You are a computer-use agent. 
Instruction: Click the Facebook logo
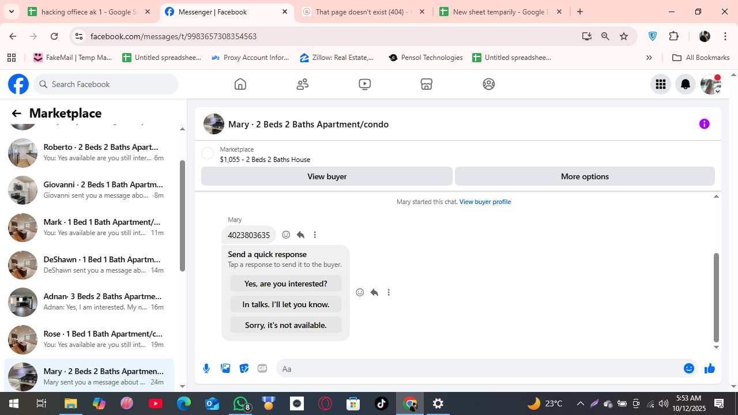[x=18, y=84]
